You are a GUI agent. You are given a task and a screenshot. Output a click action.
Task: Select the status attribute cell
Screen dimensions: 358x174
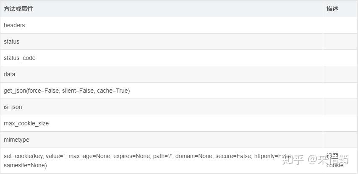11,42
